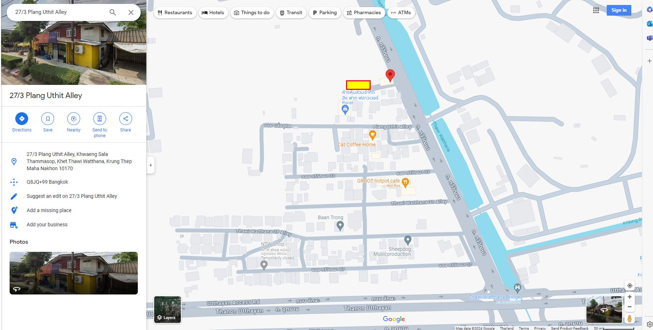
Task: Click the Send to phone icon
Action: tap(100, 119)
